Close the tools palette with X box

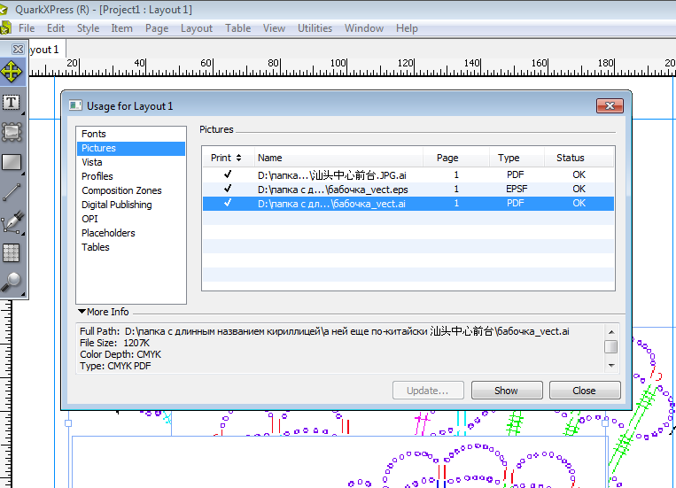18,49
